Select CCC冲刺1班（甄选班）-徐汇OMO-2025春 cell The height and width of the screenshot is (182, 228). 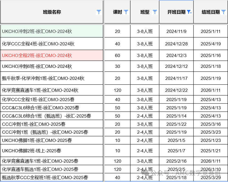[x=52, y=132]
